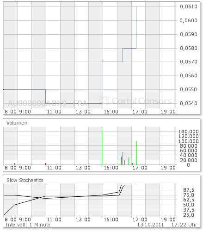Click the 140.000 volume axis label

[188, 132]
